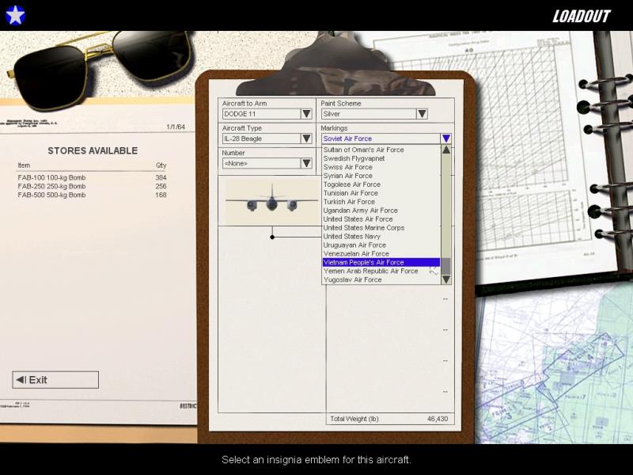Open the Aircraft to Arm dropdown arrow

click(306, 114)
